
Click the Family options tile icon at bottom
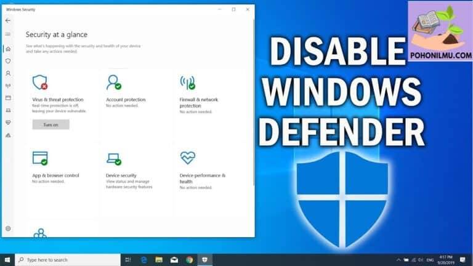coord(40,233)
